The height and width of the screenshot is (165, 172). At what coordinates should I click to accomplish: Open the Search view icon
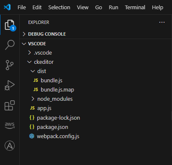tap(10, 45)
